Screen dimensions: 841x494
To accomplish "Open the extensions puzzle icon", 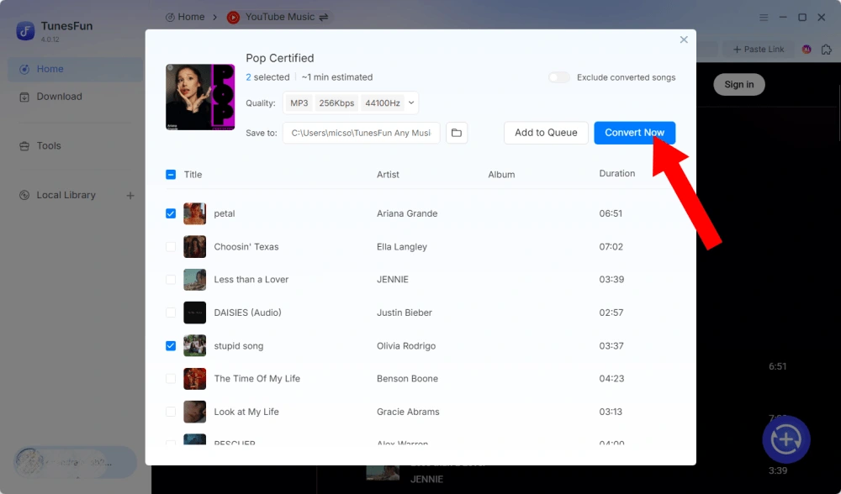I will [x=827, y=50].
